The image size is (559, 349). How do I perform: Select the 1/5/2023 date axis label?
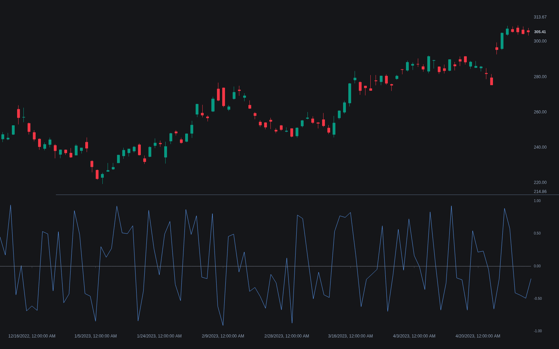tap(95, 336)
